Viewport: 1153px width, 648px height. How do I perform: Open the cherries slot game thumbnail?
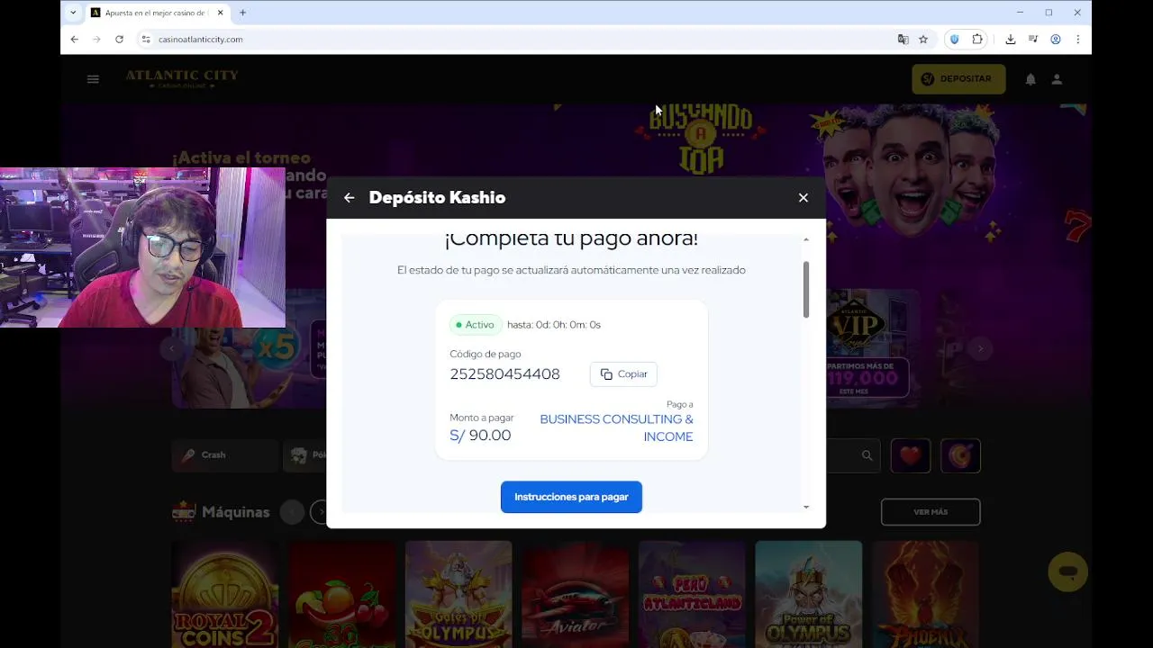click(x=341, y=594)
